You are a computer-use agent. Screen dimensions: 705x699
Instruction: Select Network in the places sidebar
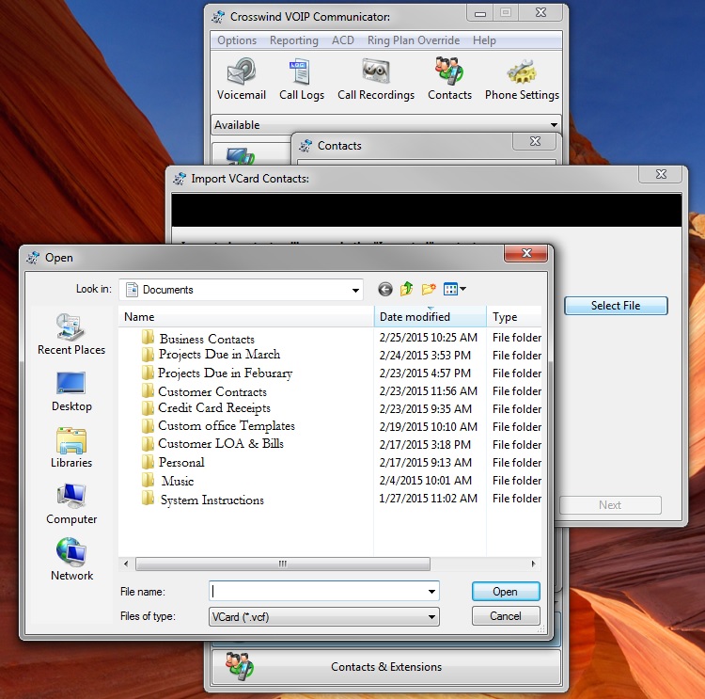click(71, 560)
